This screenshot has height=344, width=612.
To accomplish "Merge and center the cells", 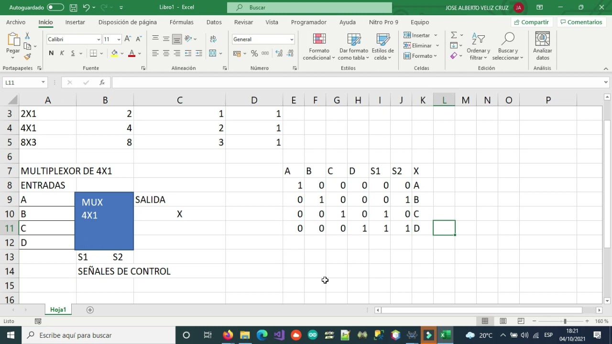I will (213, 53).
